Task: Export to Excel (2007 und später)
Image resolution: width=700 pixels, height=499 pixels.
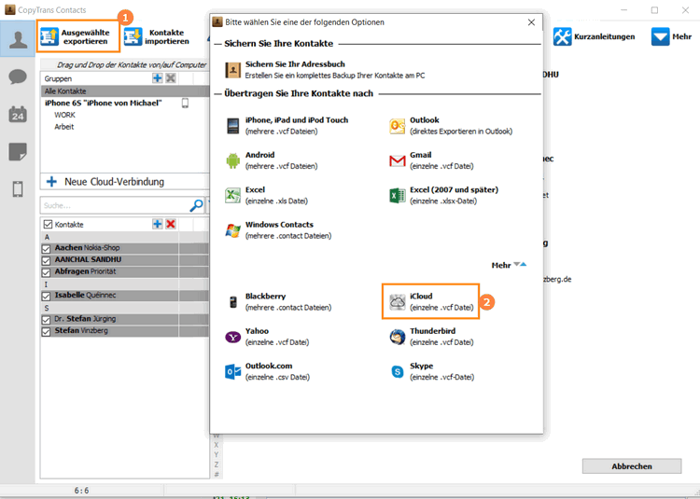Action: tap(443, 195)
